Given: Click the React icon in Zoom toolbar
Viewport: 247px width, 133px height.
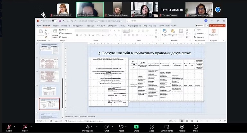Looking at the screenshot, I should click(x=121, y=127).
